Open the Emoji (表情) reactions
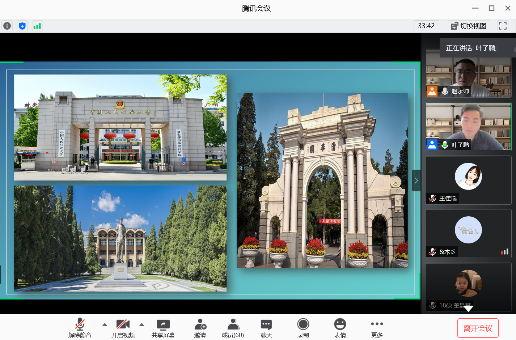This screenshot has height=340, width=516. [x=340, y=328]
